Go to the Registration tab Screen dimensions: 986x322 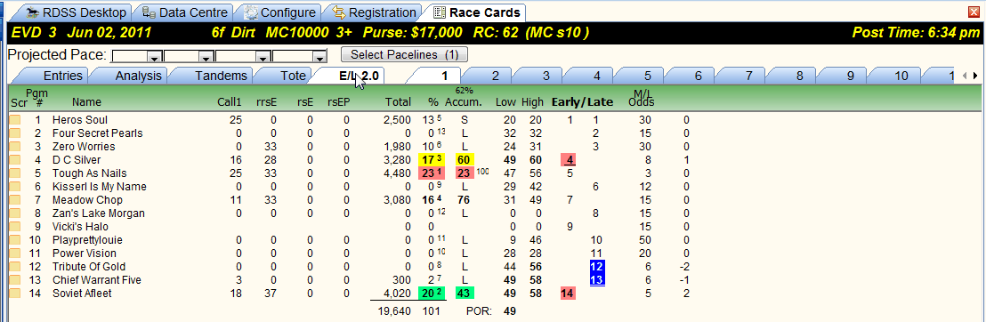coord(374,12)
